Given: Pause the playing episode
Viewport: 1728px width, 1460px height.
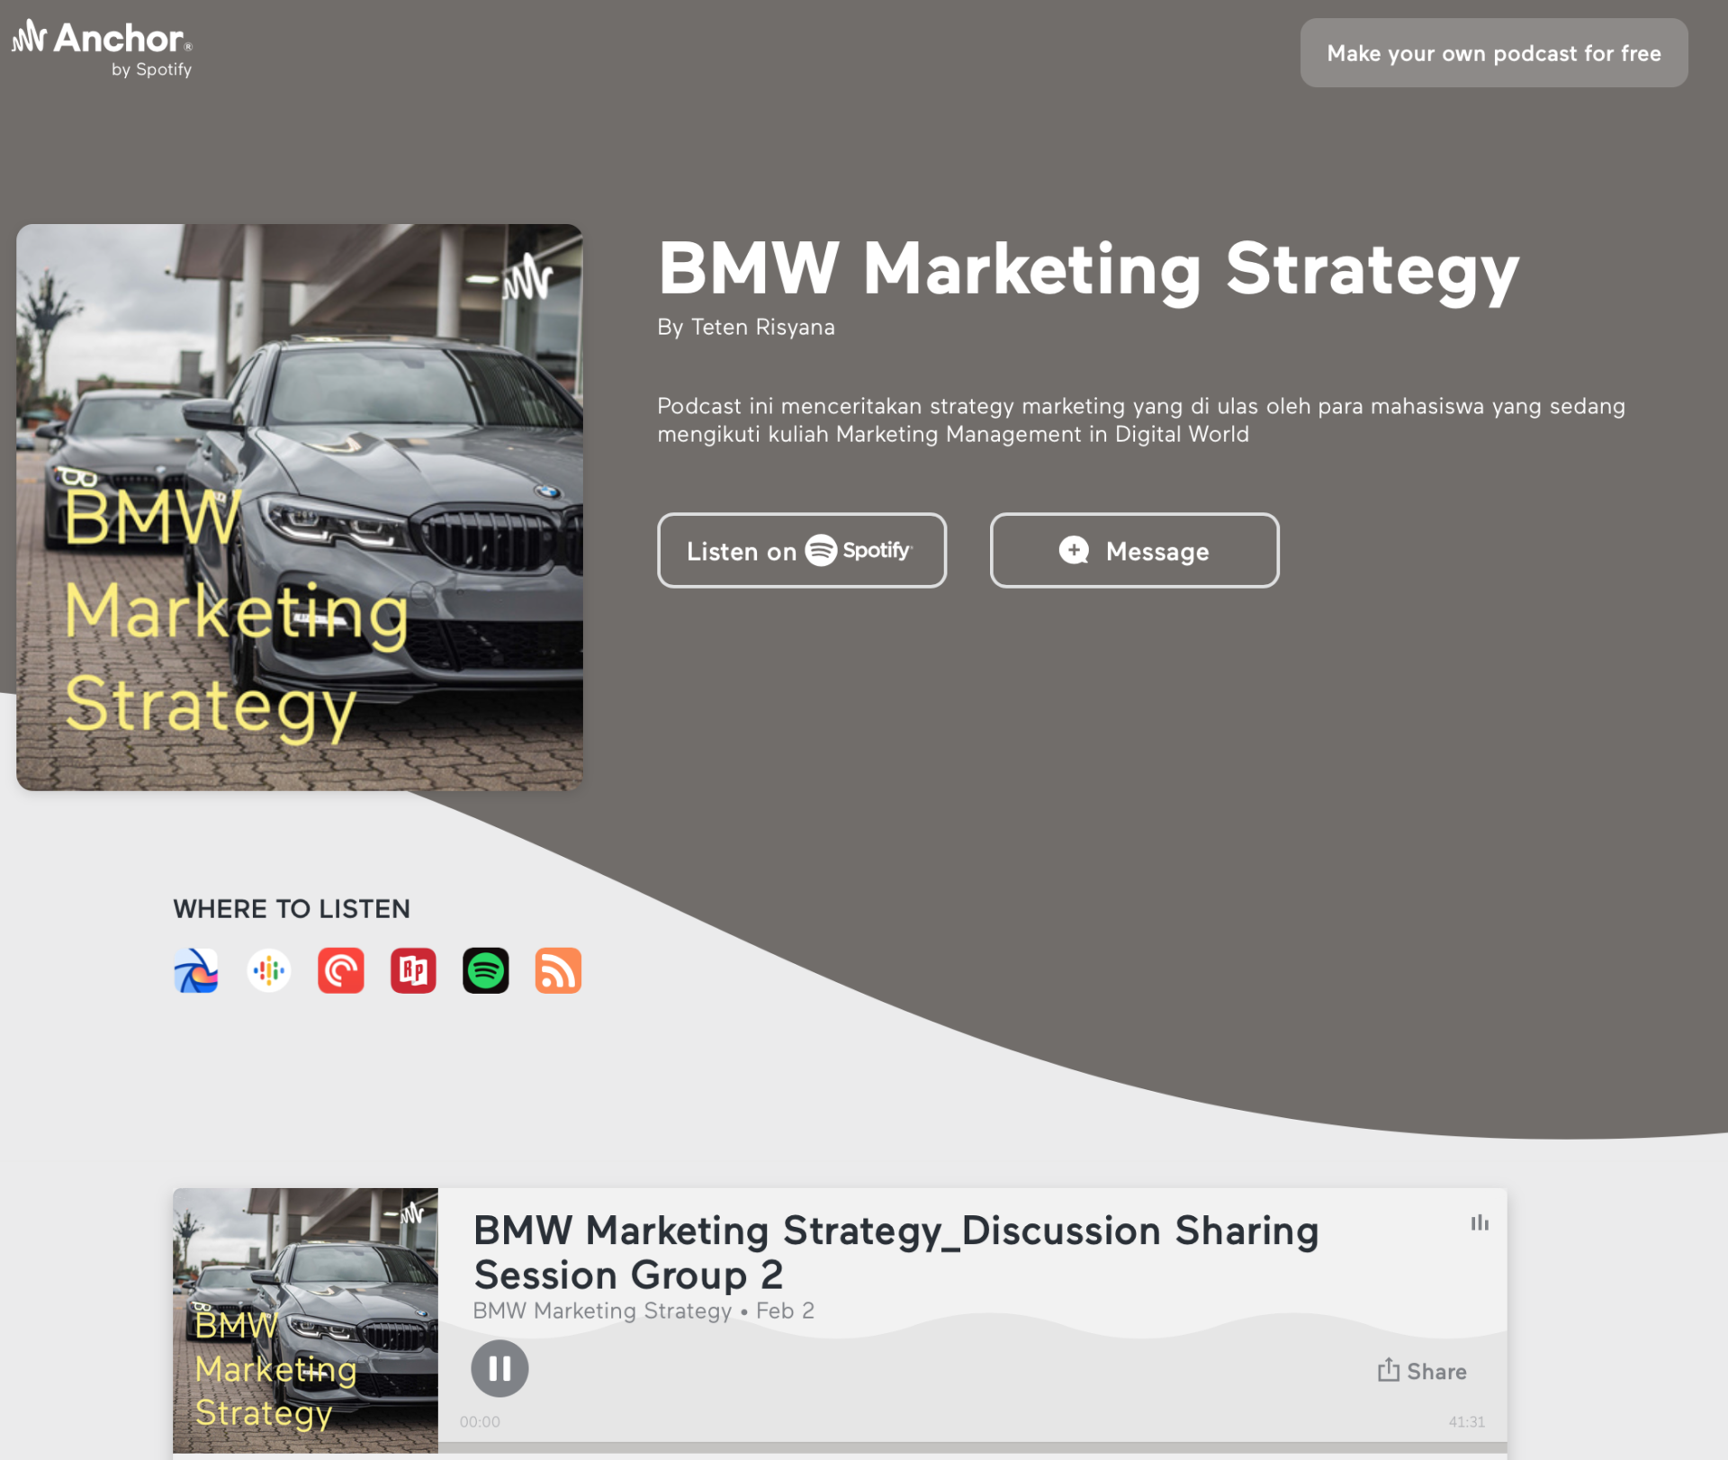Looking at the screenshot, I should point(499,1368).
